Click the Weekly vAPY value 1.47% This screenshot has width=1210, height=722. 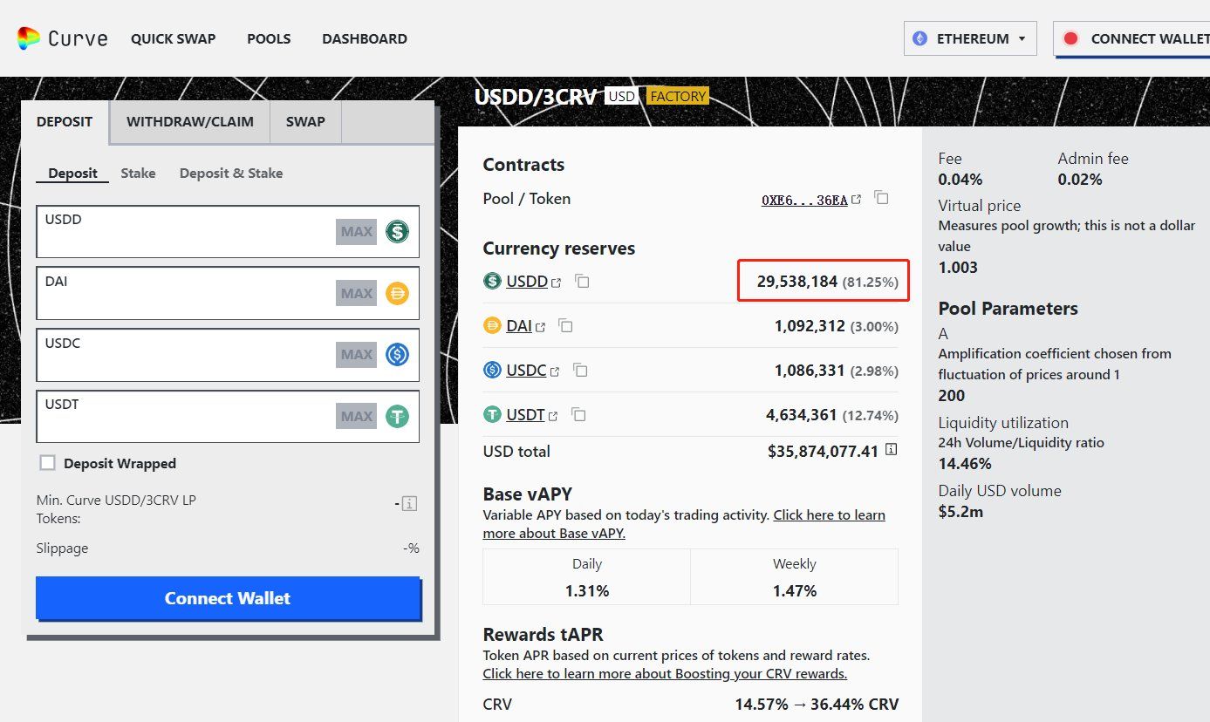(795, 590)
